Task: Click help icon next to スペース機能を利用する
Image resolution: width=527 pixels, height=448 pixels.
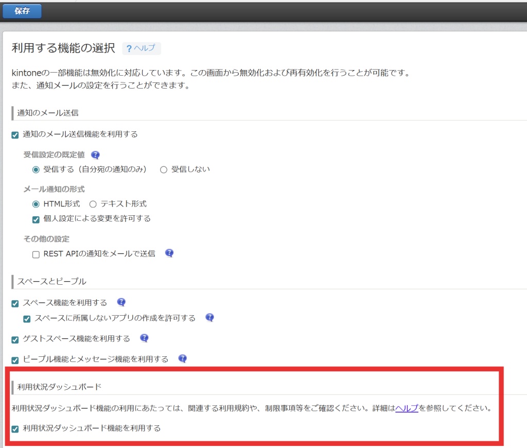Action: (x=121, y=302)
